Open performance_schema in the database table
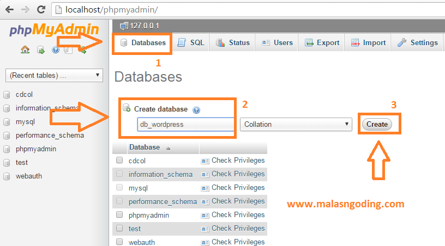Image resolution: width=445 pixels, height=246 pixels. (x=163, y=201)
